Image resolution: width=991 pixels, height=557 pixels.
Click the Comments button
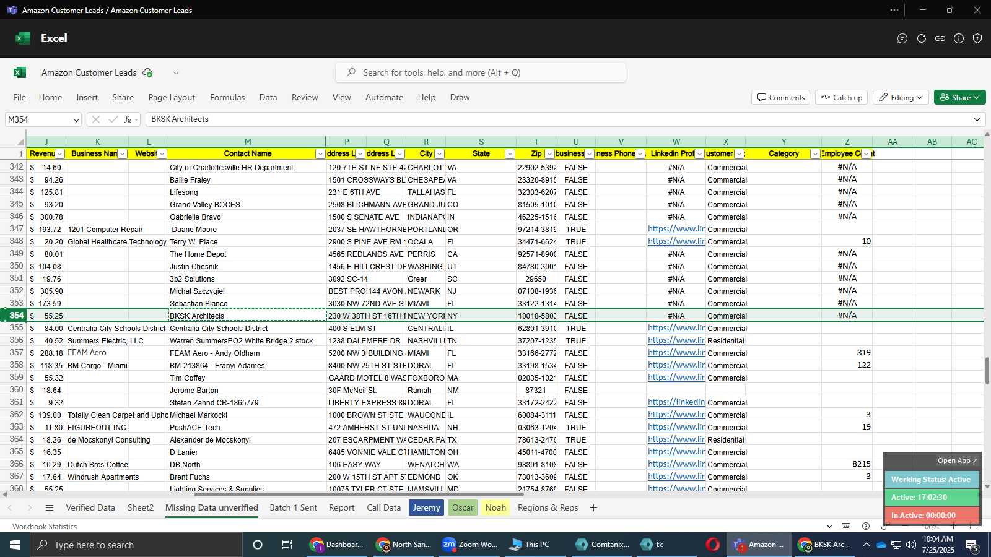[781, 97]
